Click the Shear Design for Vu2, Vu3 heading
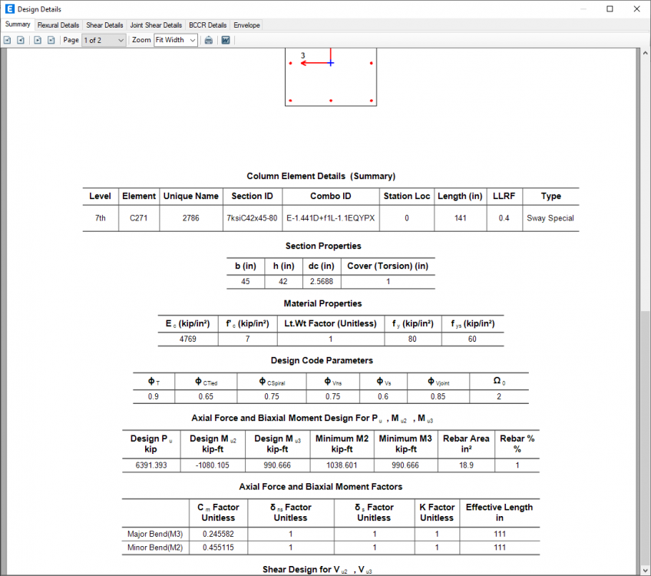651x576 pixels. pyautogui.click(x=317, y=569)
